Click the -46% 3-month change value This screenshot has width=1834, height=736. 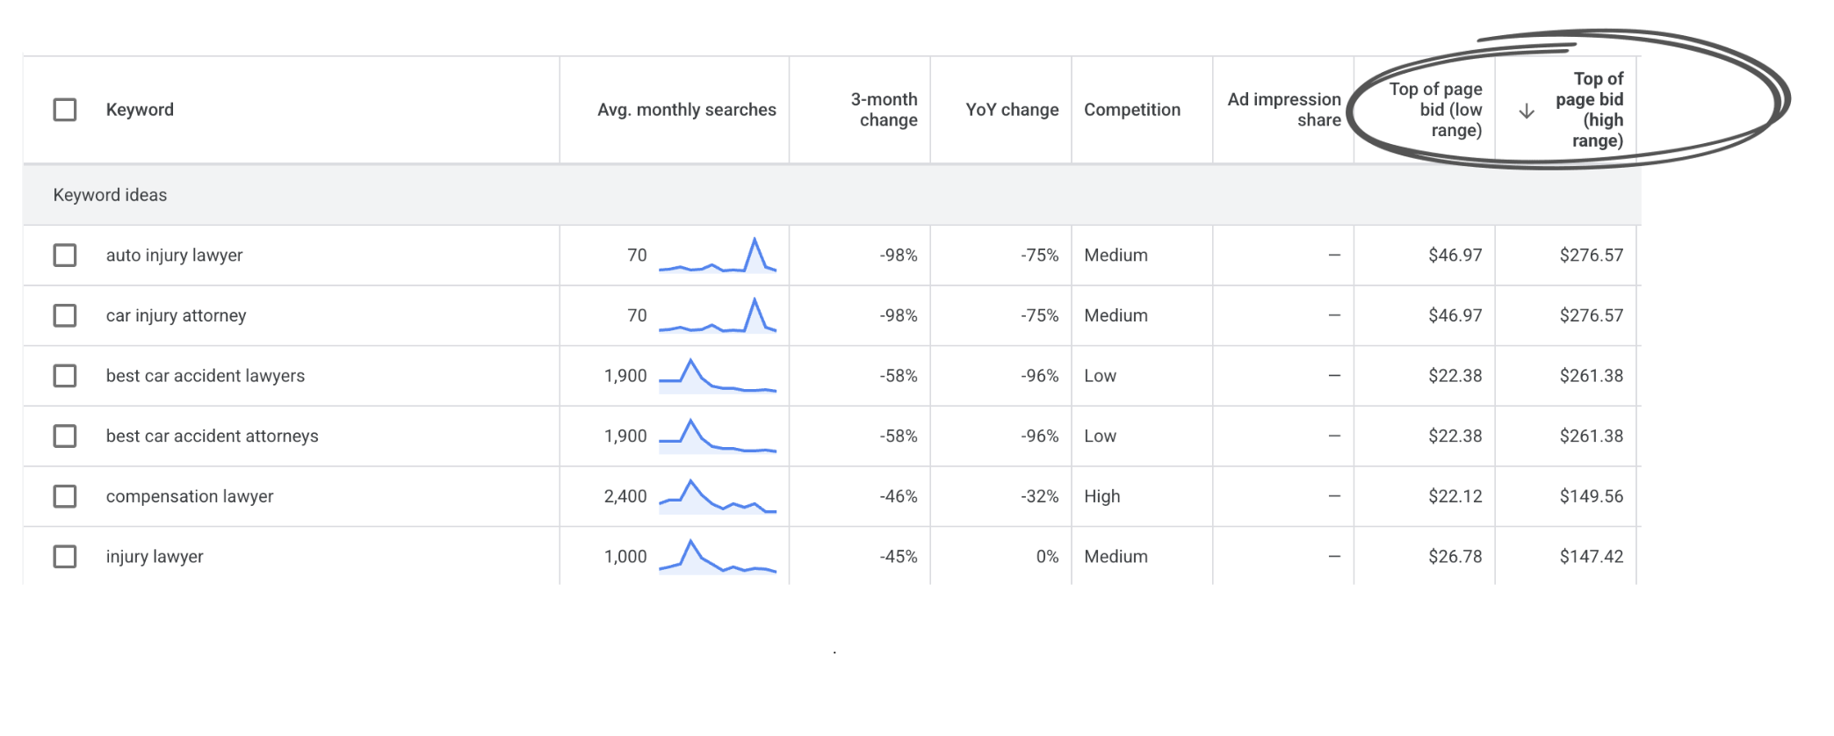point(899,496)
